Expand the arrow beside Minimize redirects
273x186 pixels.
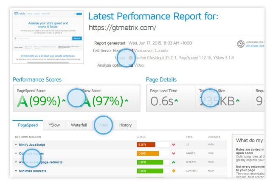16,171
